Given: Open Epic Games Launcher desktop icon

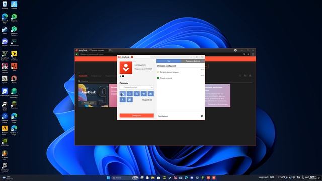Looking at the screenshot, I should [x=5, y=168].
